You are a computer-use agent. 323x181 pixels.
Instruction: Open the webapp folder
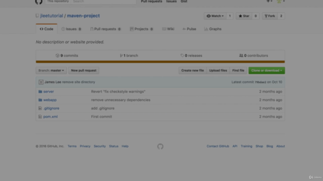click(x=50, y=100)
